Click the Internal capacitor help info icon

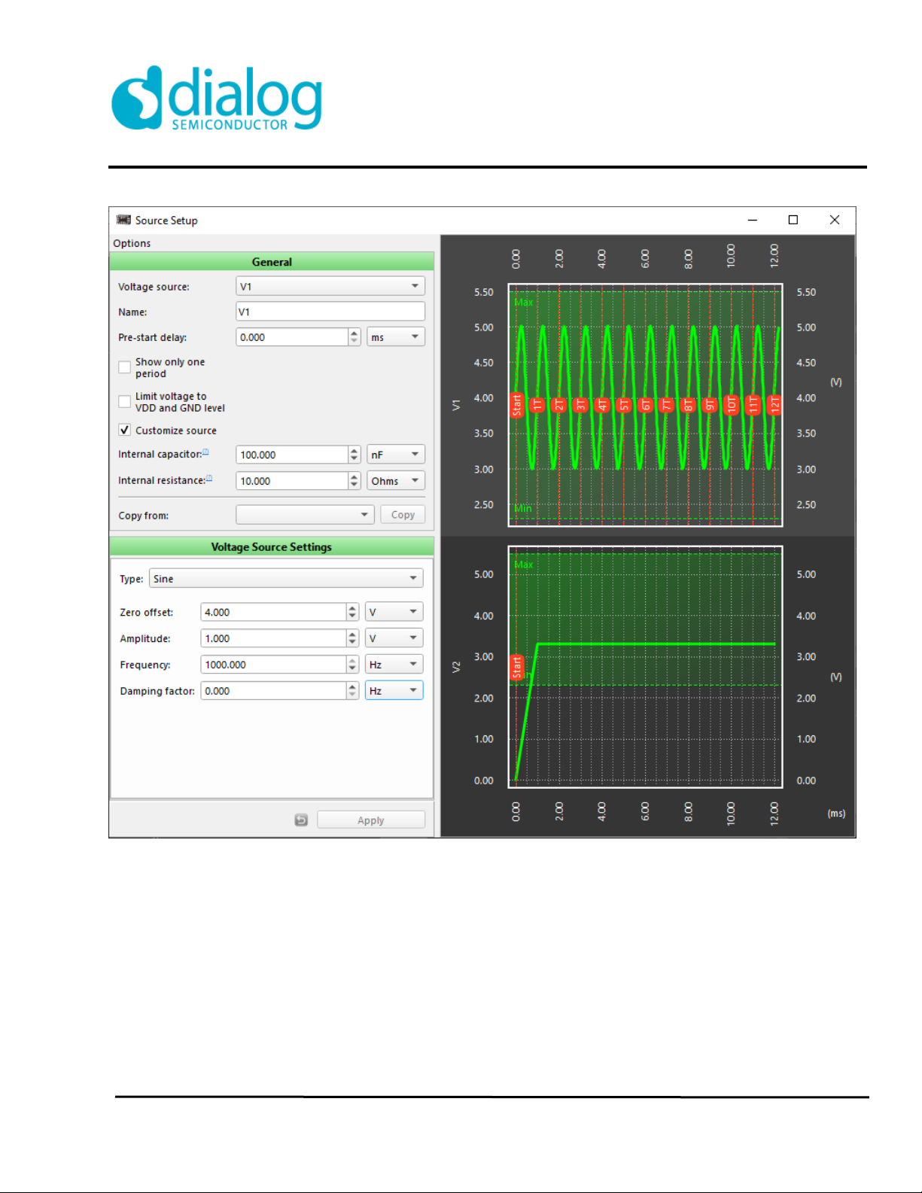(x=205, y=452)
